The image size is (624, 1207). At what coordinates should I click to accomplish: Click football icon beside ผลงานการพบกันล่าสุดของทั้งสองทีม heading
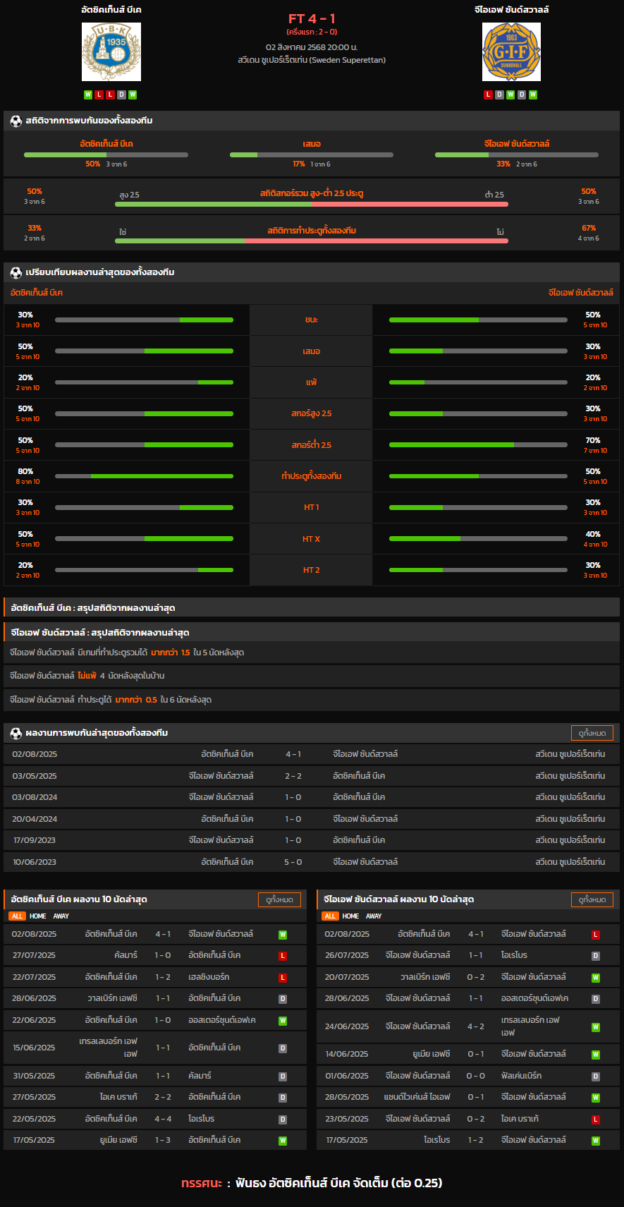(x=16, y=733)
